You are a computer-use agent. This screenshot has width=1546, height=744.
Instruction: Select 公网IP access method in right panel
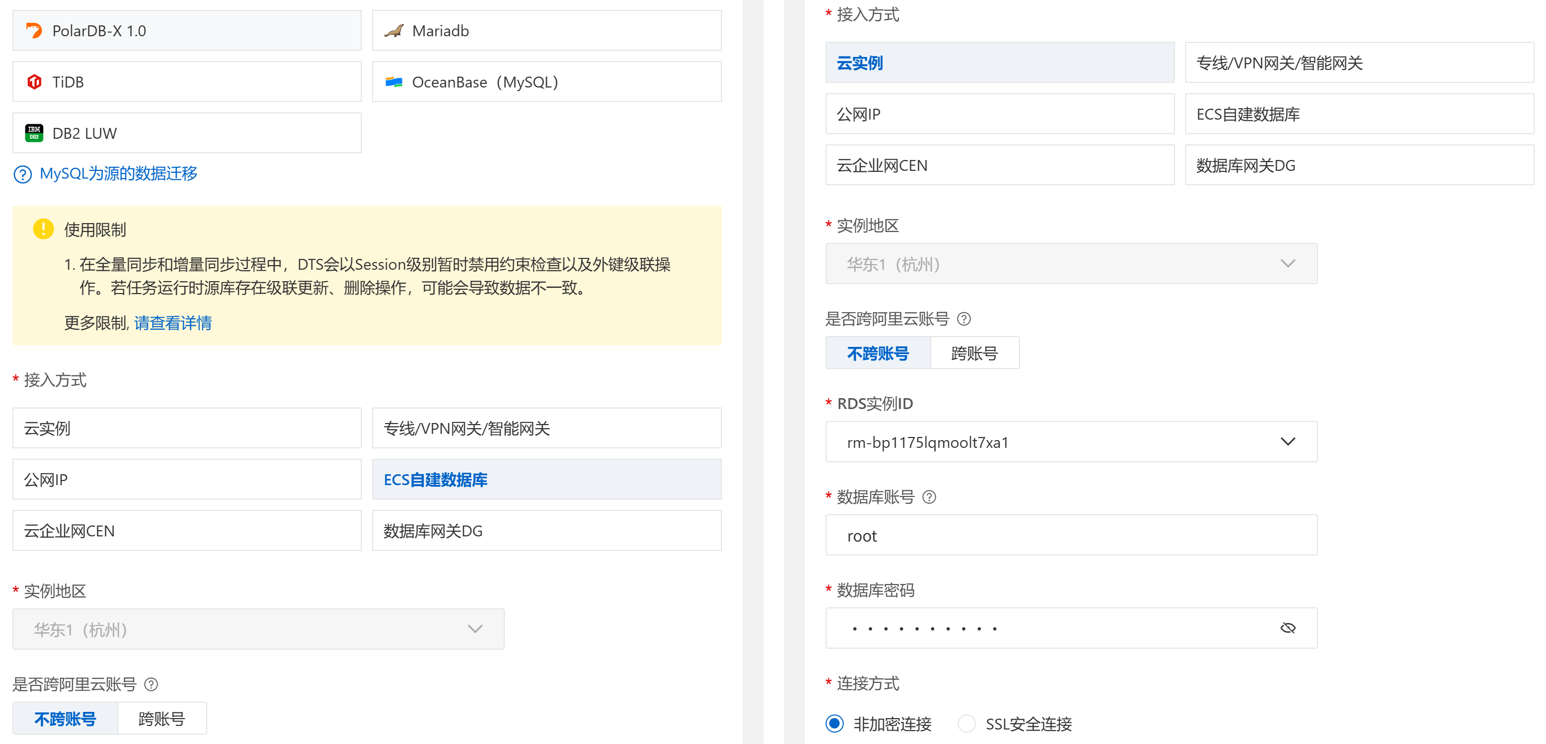click(x=1000, y=114)
